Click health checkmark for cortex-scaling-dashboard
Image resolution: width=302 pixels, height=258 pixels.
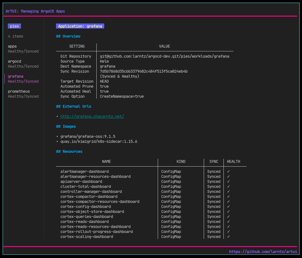[228, 237]
